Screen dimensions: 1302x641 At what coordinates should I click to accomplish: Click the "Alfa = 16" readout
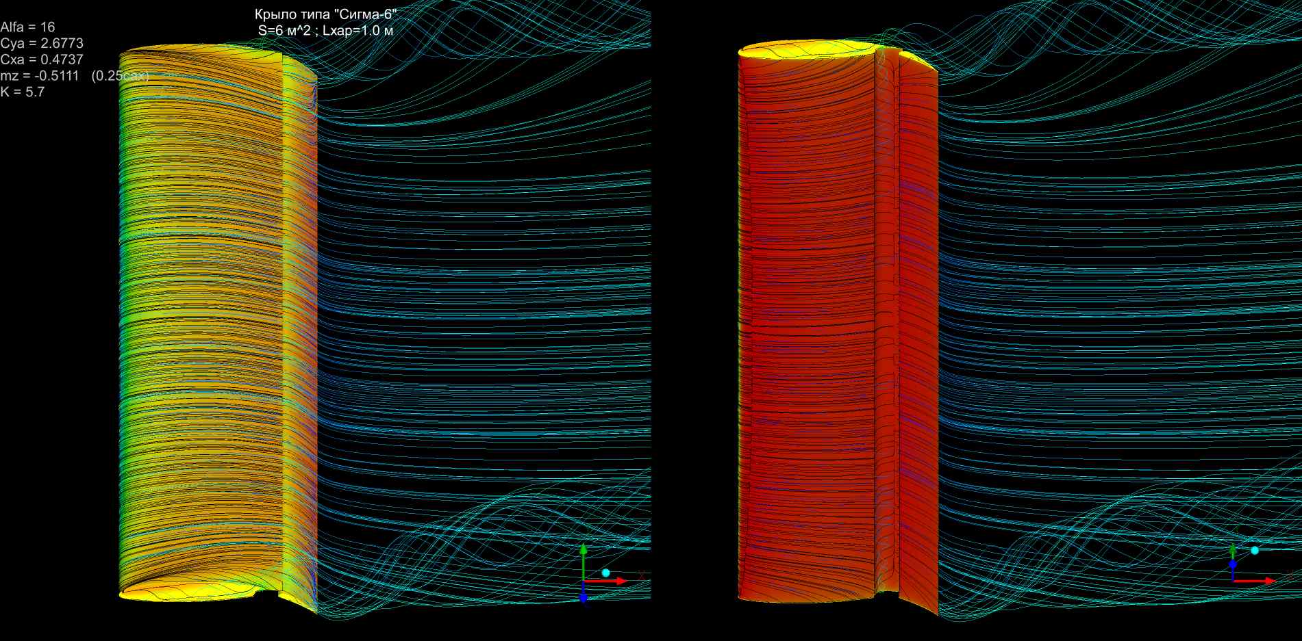pyautogui.click(x=27, y=27)
